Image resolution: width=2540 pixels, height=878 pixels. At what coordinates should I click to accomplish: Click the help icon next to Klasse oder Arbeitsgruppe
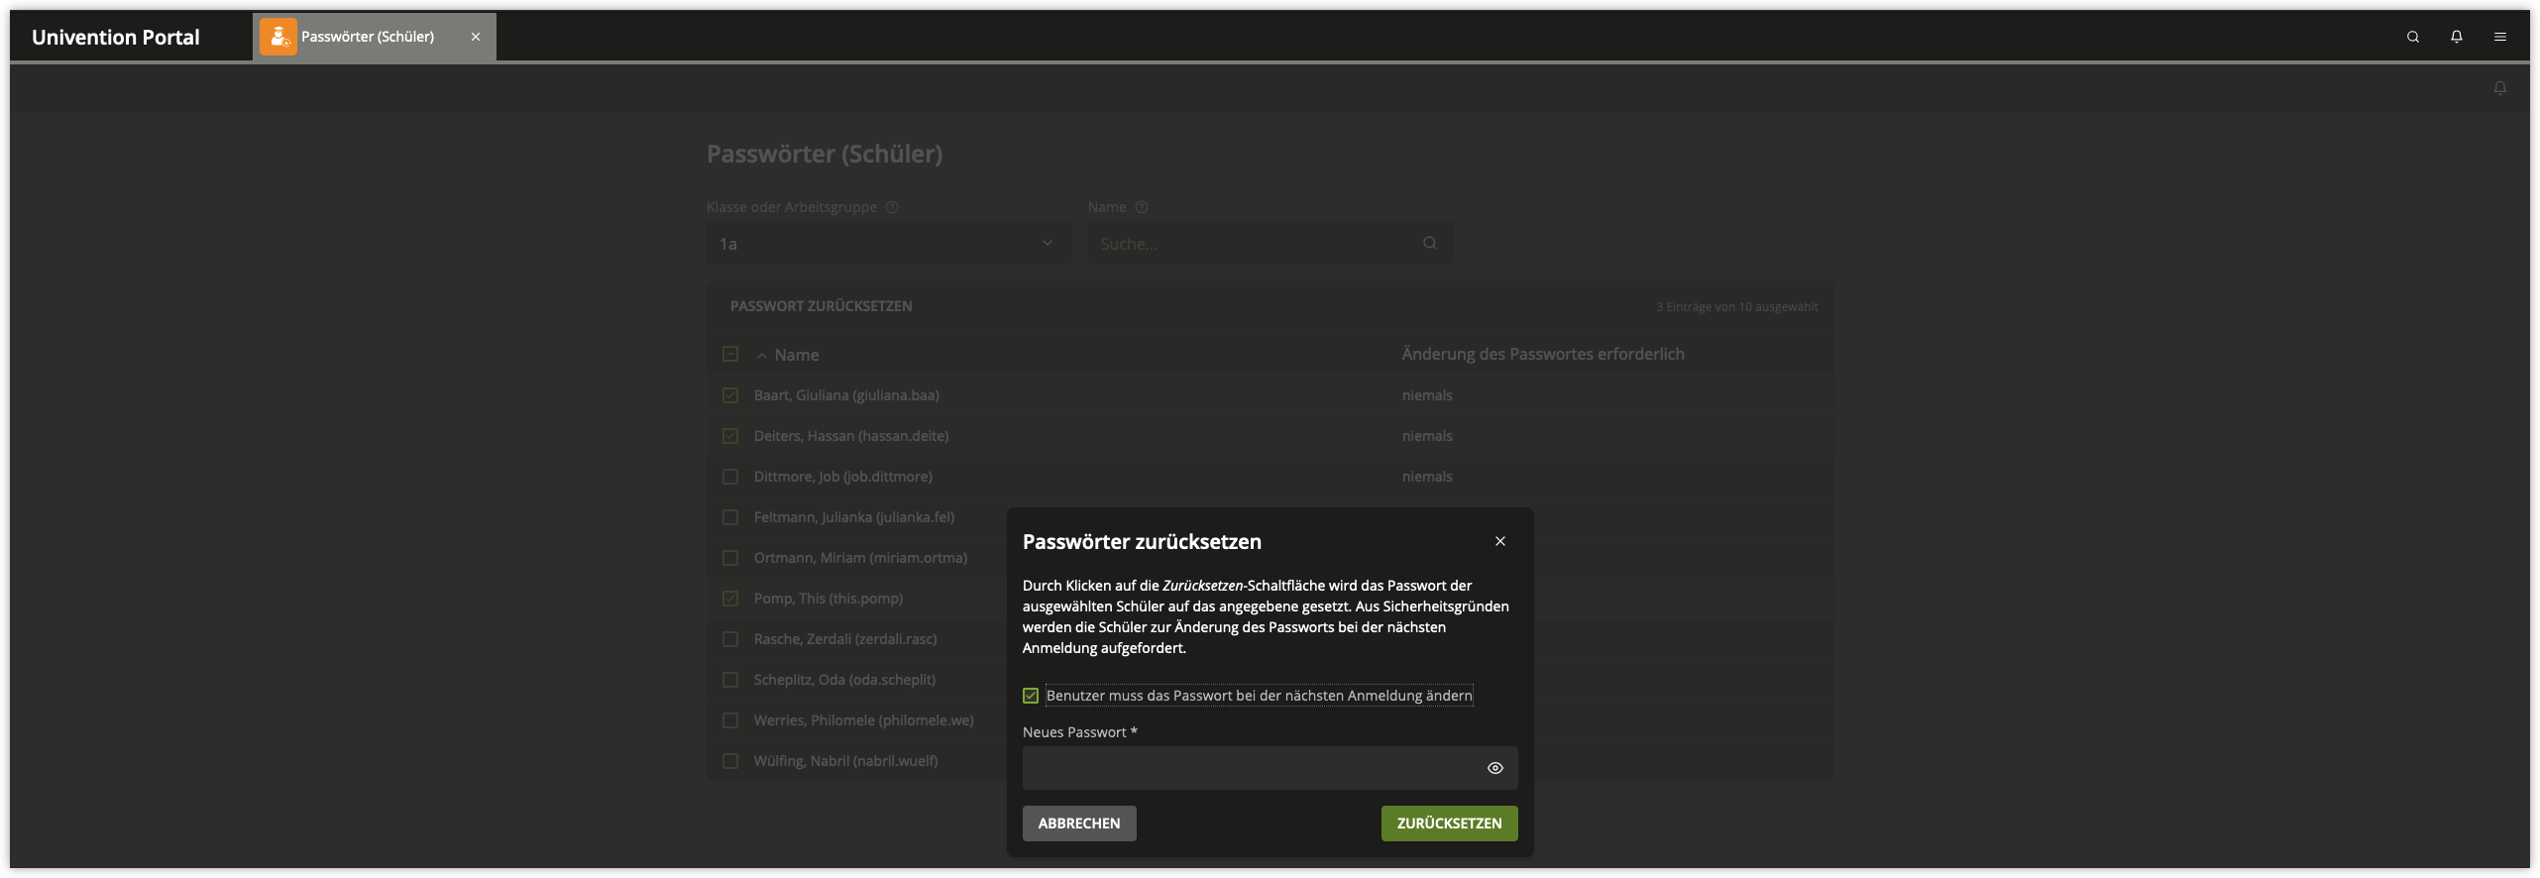coord(892,207)
